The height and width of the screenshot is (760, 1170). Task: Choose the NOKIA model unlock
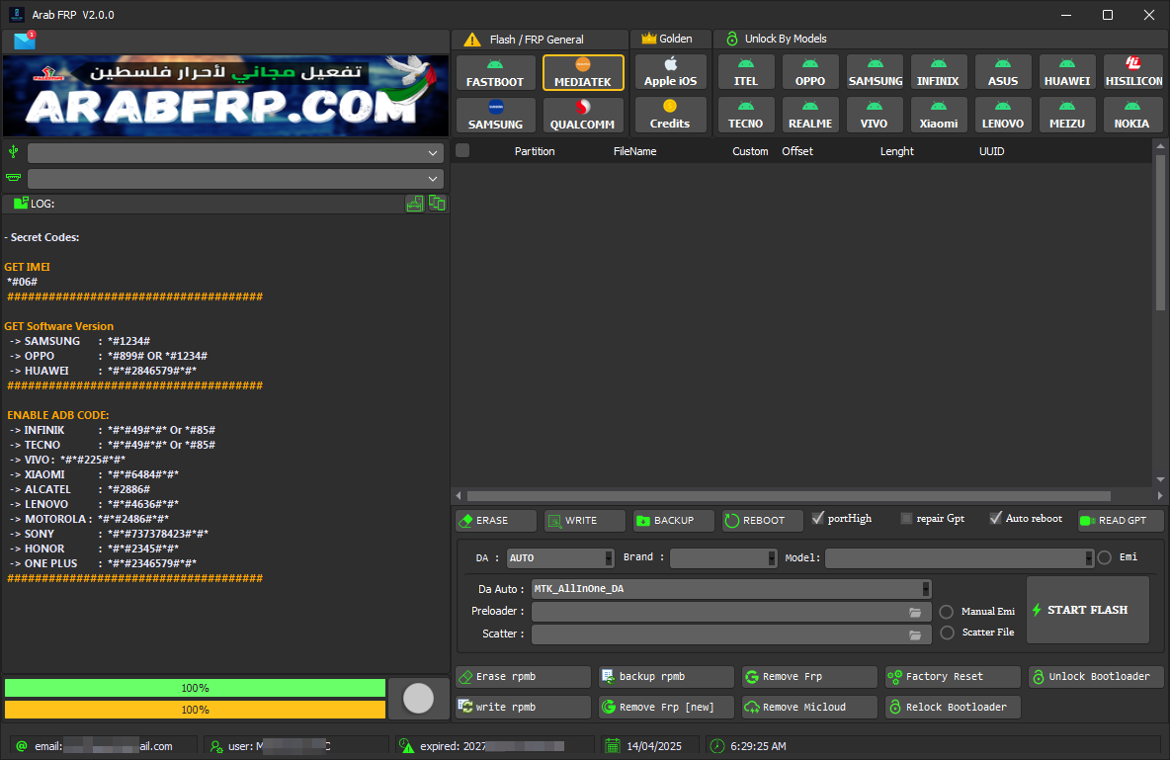[1132, 115]
